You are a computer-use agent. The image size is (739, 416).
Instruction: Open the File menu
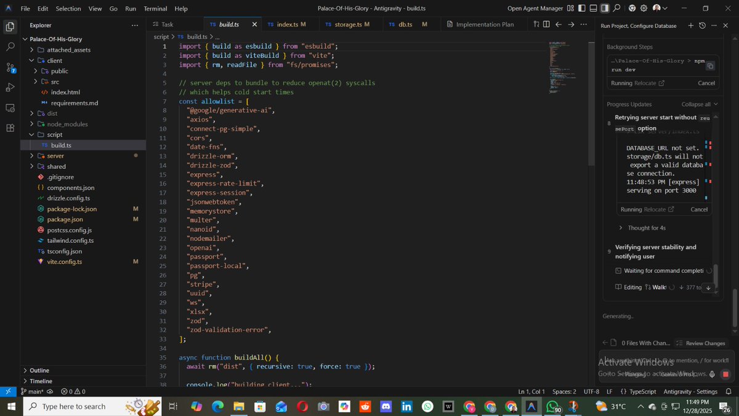point(25,9)
